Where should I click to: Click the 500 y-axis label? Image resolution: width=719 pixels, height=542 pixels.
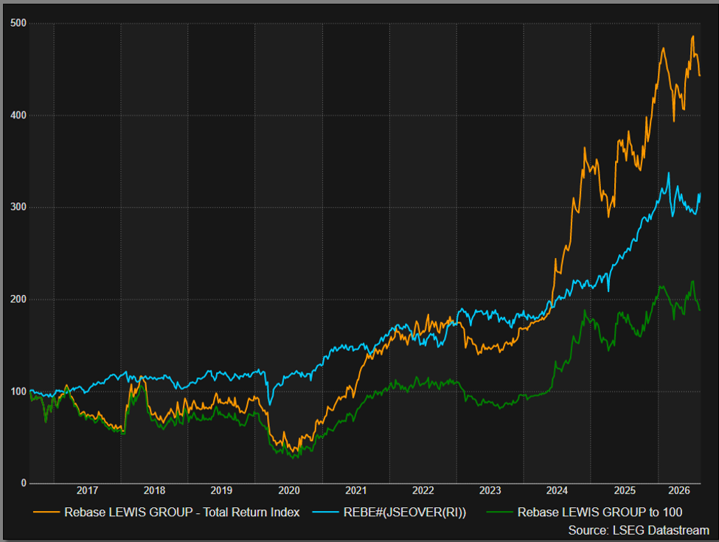pyautogui.click(x=18, y=23)
